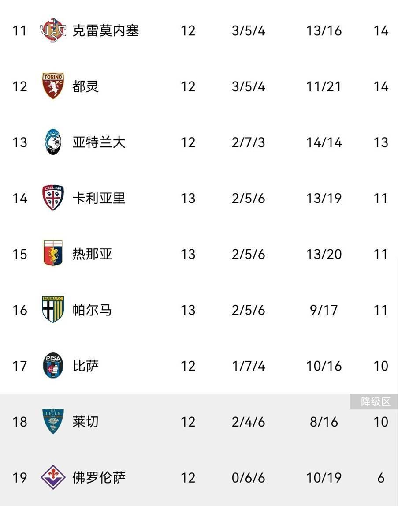The image size is (398, 506).
Task: Click the U.S. Lecce badge
Action: (x=53, y=422)
